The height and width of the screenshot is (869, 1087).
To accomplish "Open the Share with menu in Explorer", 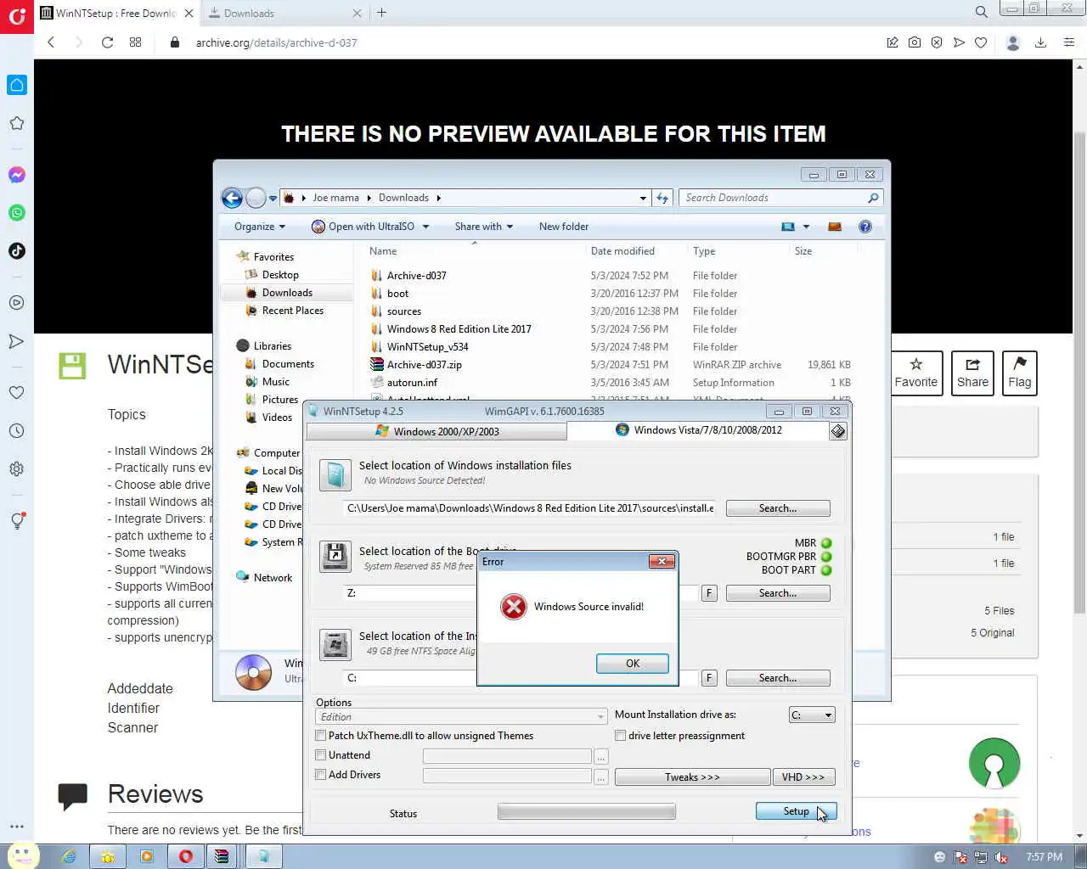I will click(x=484, y=227).
